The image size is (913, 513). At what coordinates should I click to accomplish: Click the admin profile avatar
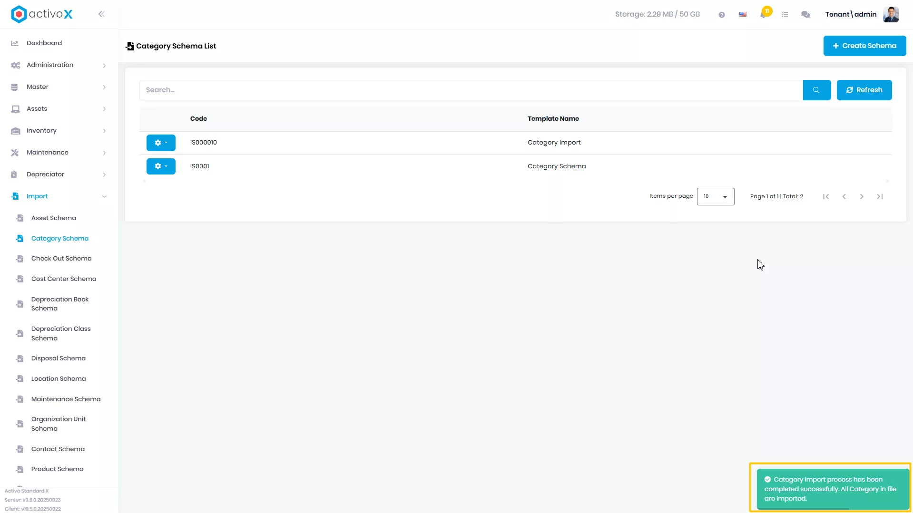click(x=891, y=14)
